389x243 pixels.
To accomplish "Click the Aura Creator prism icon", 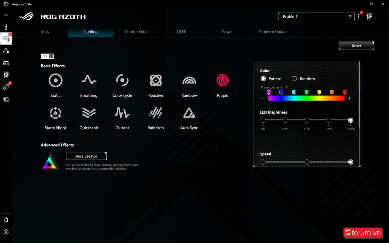I will pos(51,162).
